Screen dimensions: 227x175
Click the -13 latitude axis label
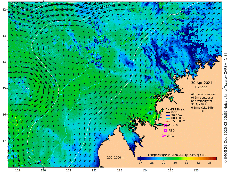4,36
